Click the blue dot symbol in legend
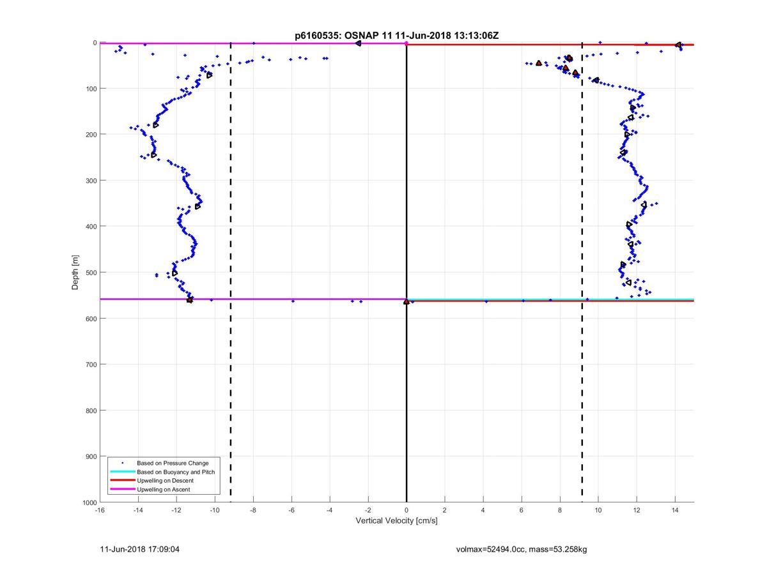The width and height of the screenshot is (767, 565). coord(121,463)
